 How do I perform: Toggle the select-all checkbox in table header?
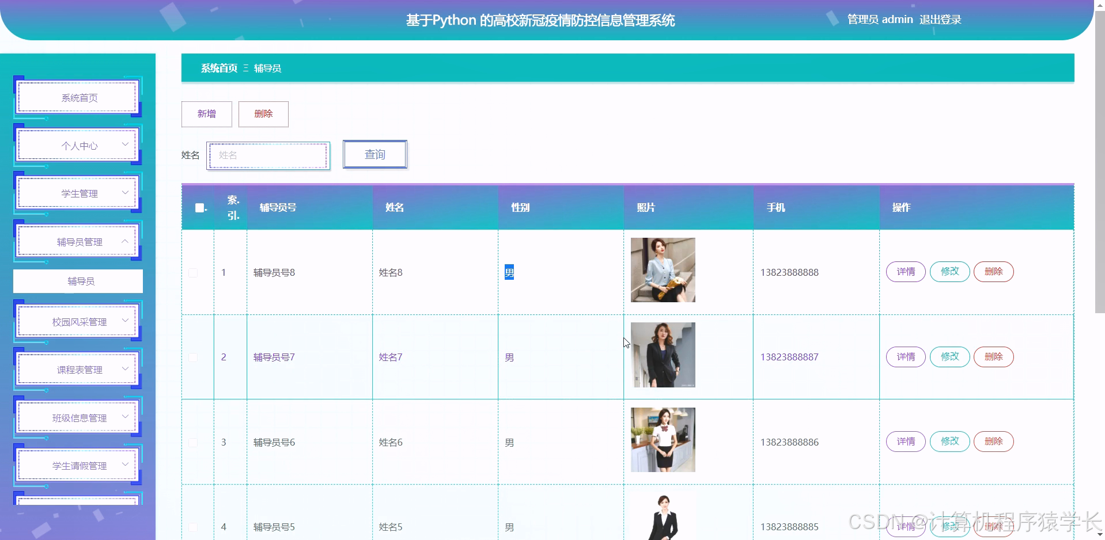click(199, 208)
